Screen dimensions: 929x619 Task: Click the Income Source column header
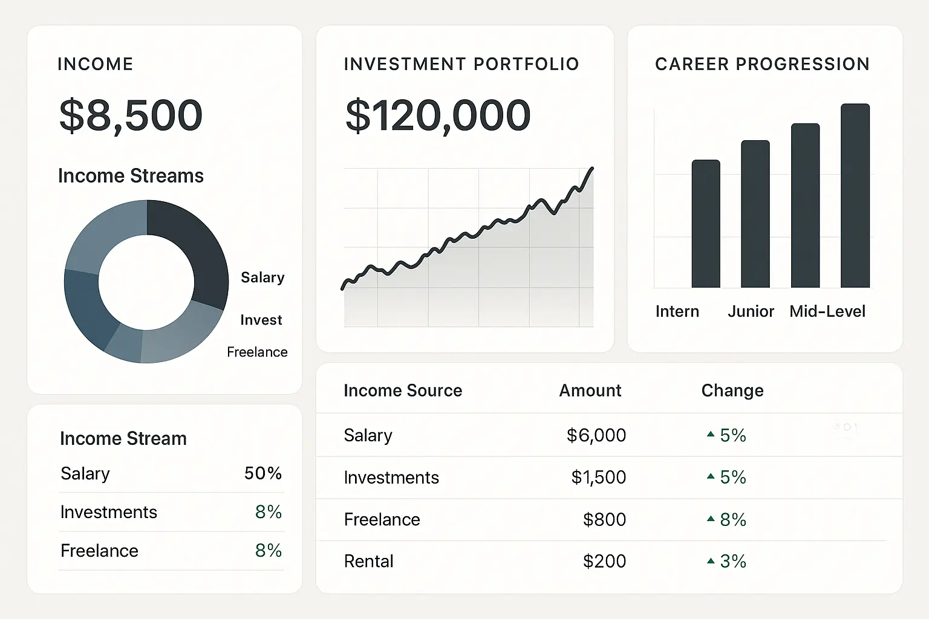pos(403,391)
